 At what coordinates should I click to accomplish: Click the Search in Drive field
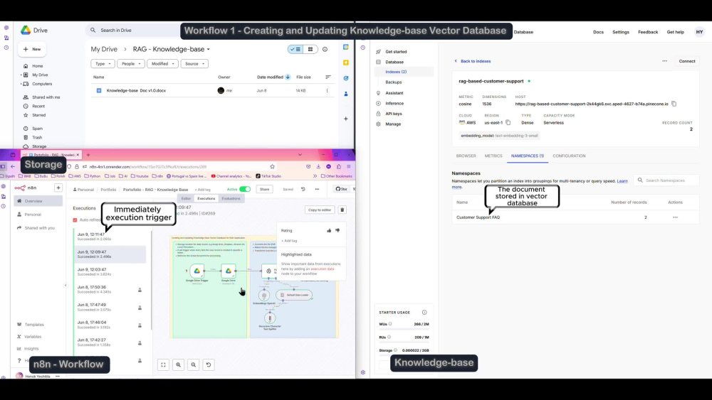click(x=134, y=31)
